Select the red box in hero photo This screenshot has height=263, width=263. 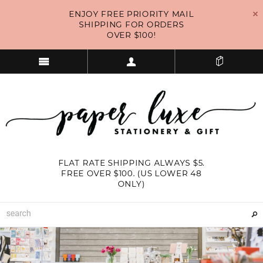(x=247, y=251)
